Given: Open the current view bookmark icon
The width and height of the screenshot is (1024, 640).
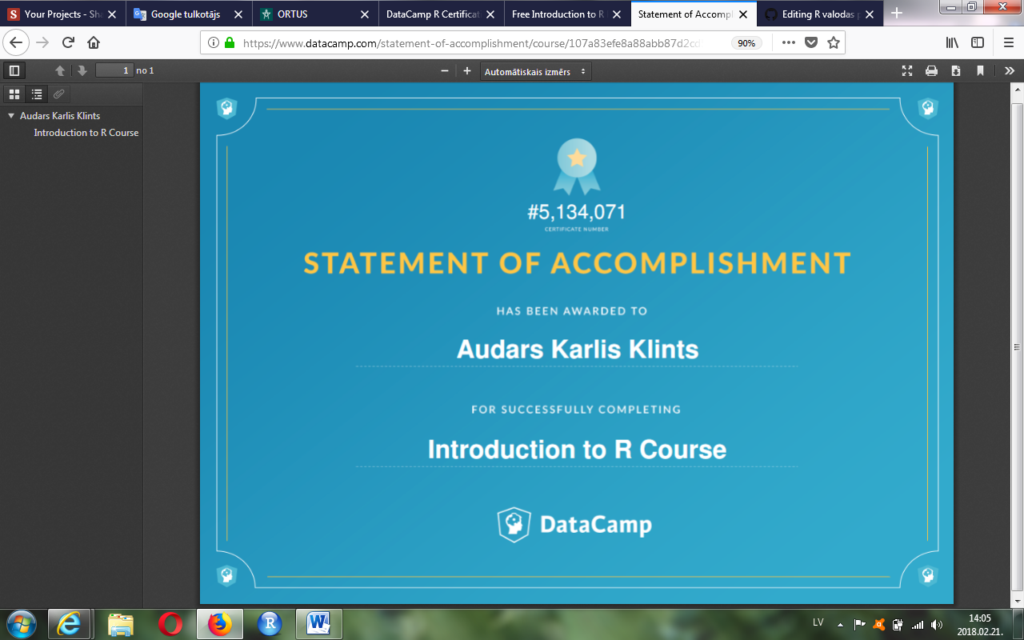Looking at the screenshot, I should pyautogui.click(x=980, y=70).
